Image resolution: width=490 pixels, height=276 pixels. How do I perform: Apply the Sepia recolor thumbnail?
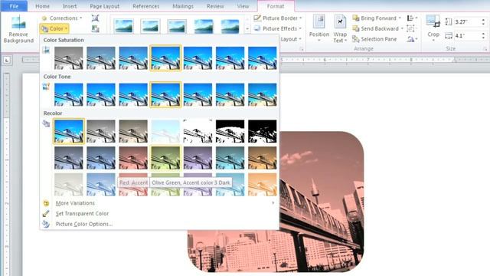point(133,131)
